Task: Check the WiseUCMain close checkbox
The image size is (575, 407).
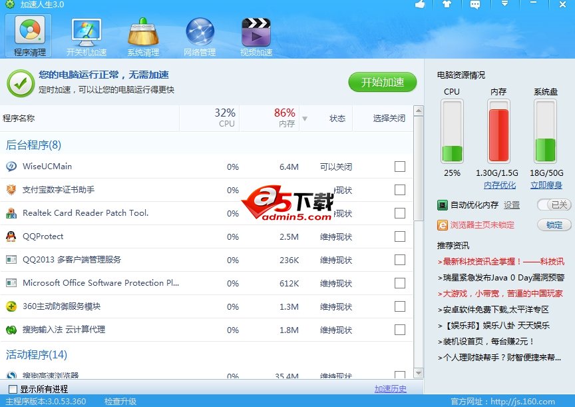Action: (x=400, y=167)
